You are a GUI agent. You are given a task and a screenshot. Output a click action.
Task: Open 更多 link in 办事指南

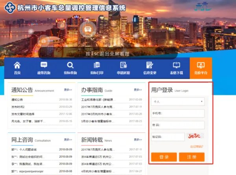[138, 90]
